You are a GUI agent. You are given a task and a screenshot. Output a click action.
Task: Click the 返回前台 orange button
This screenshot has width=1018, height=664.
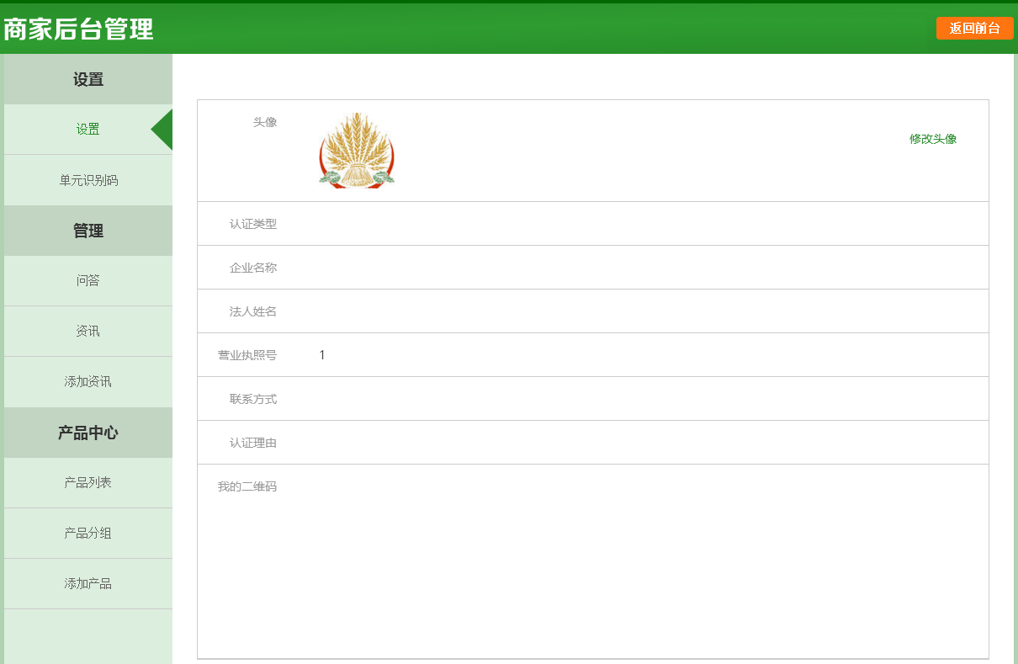tap(974, 28)
